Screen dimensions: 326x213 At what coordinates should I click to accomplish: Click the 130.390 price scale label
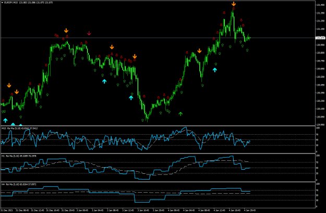pos(320,93)
